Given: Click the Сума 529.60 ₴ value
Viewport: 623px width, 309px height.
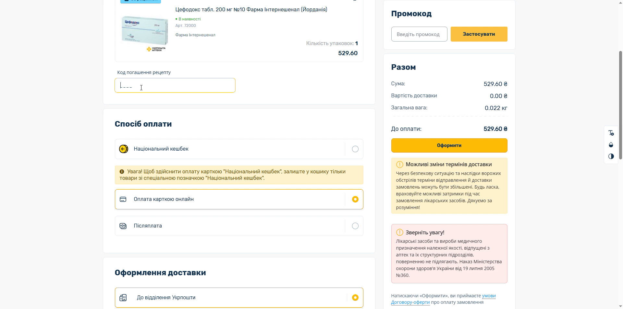Looking at the screenshot, I should coord(495,84).
